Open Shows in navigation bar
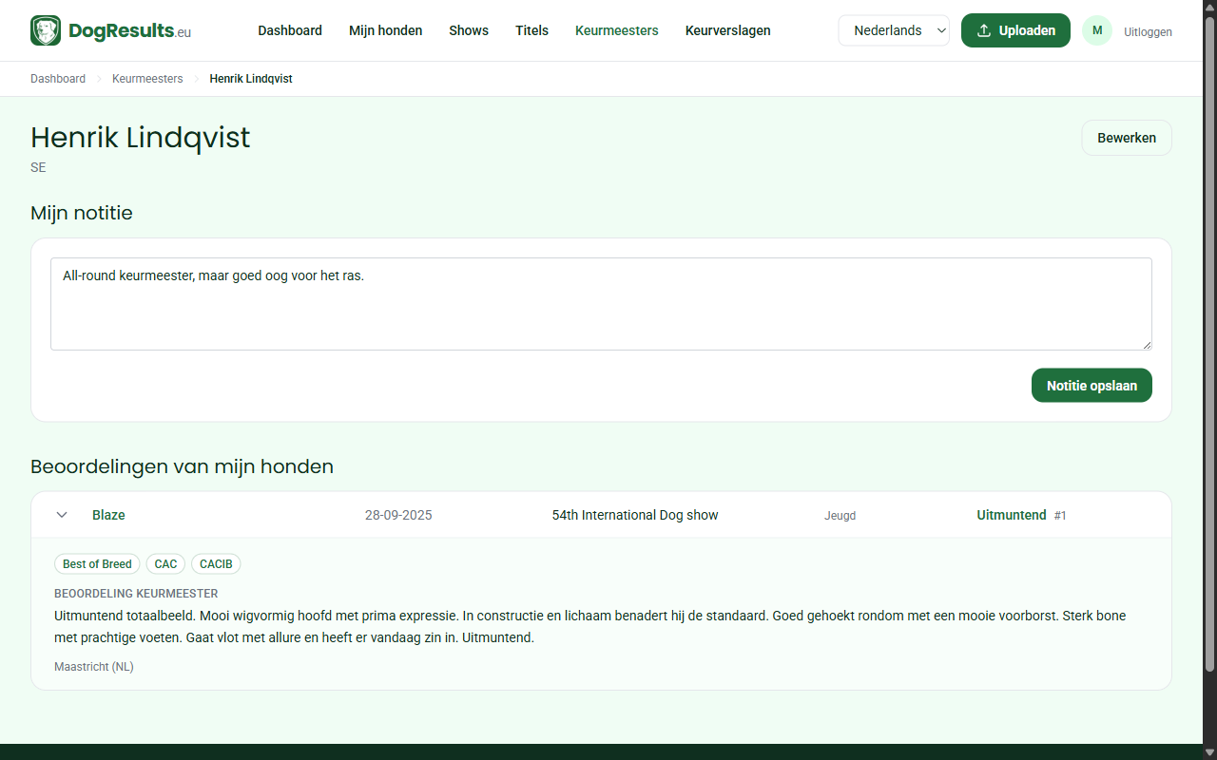 pyautogui.click(x=469, y=30)
